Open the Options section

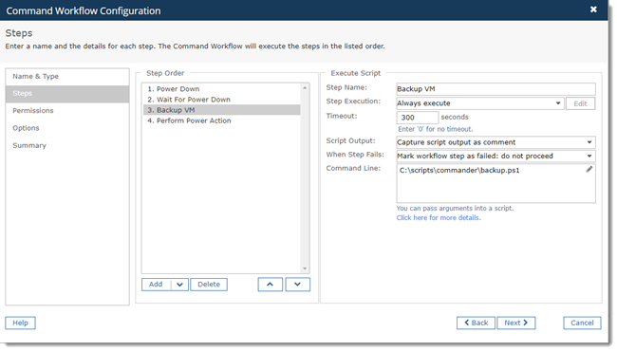click(67, 128)
